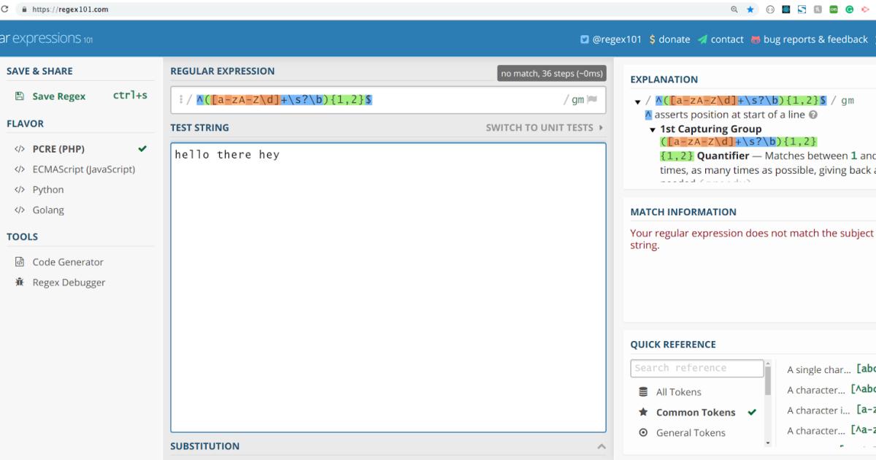Expand the Substitution panel chevron
The height and width of the screenshot is (460, 876).
click(x=601, y=446)
